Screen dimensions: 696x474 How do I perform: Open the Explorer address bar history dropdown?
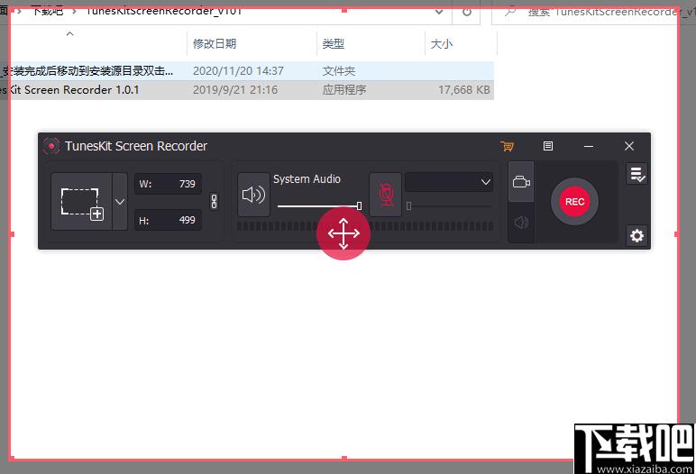(439, 12)
